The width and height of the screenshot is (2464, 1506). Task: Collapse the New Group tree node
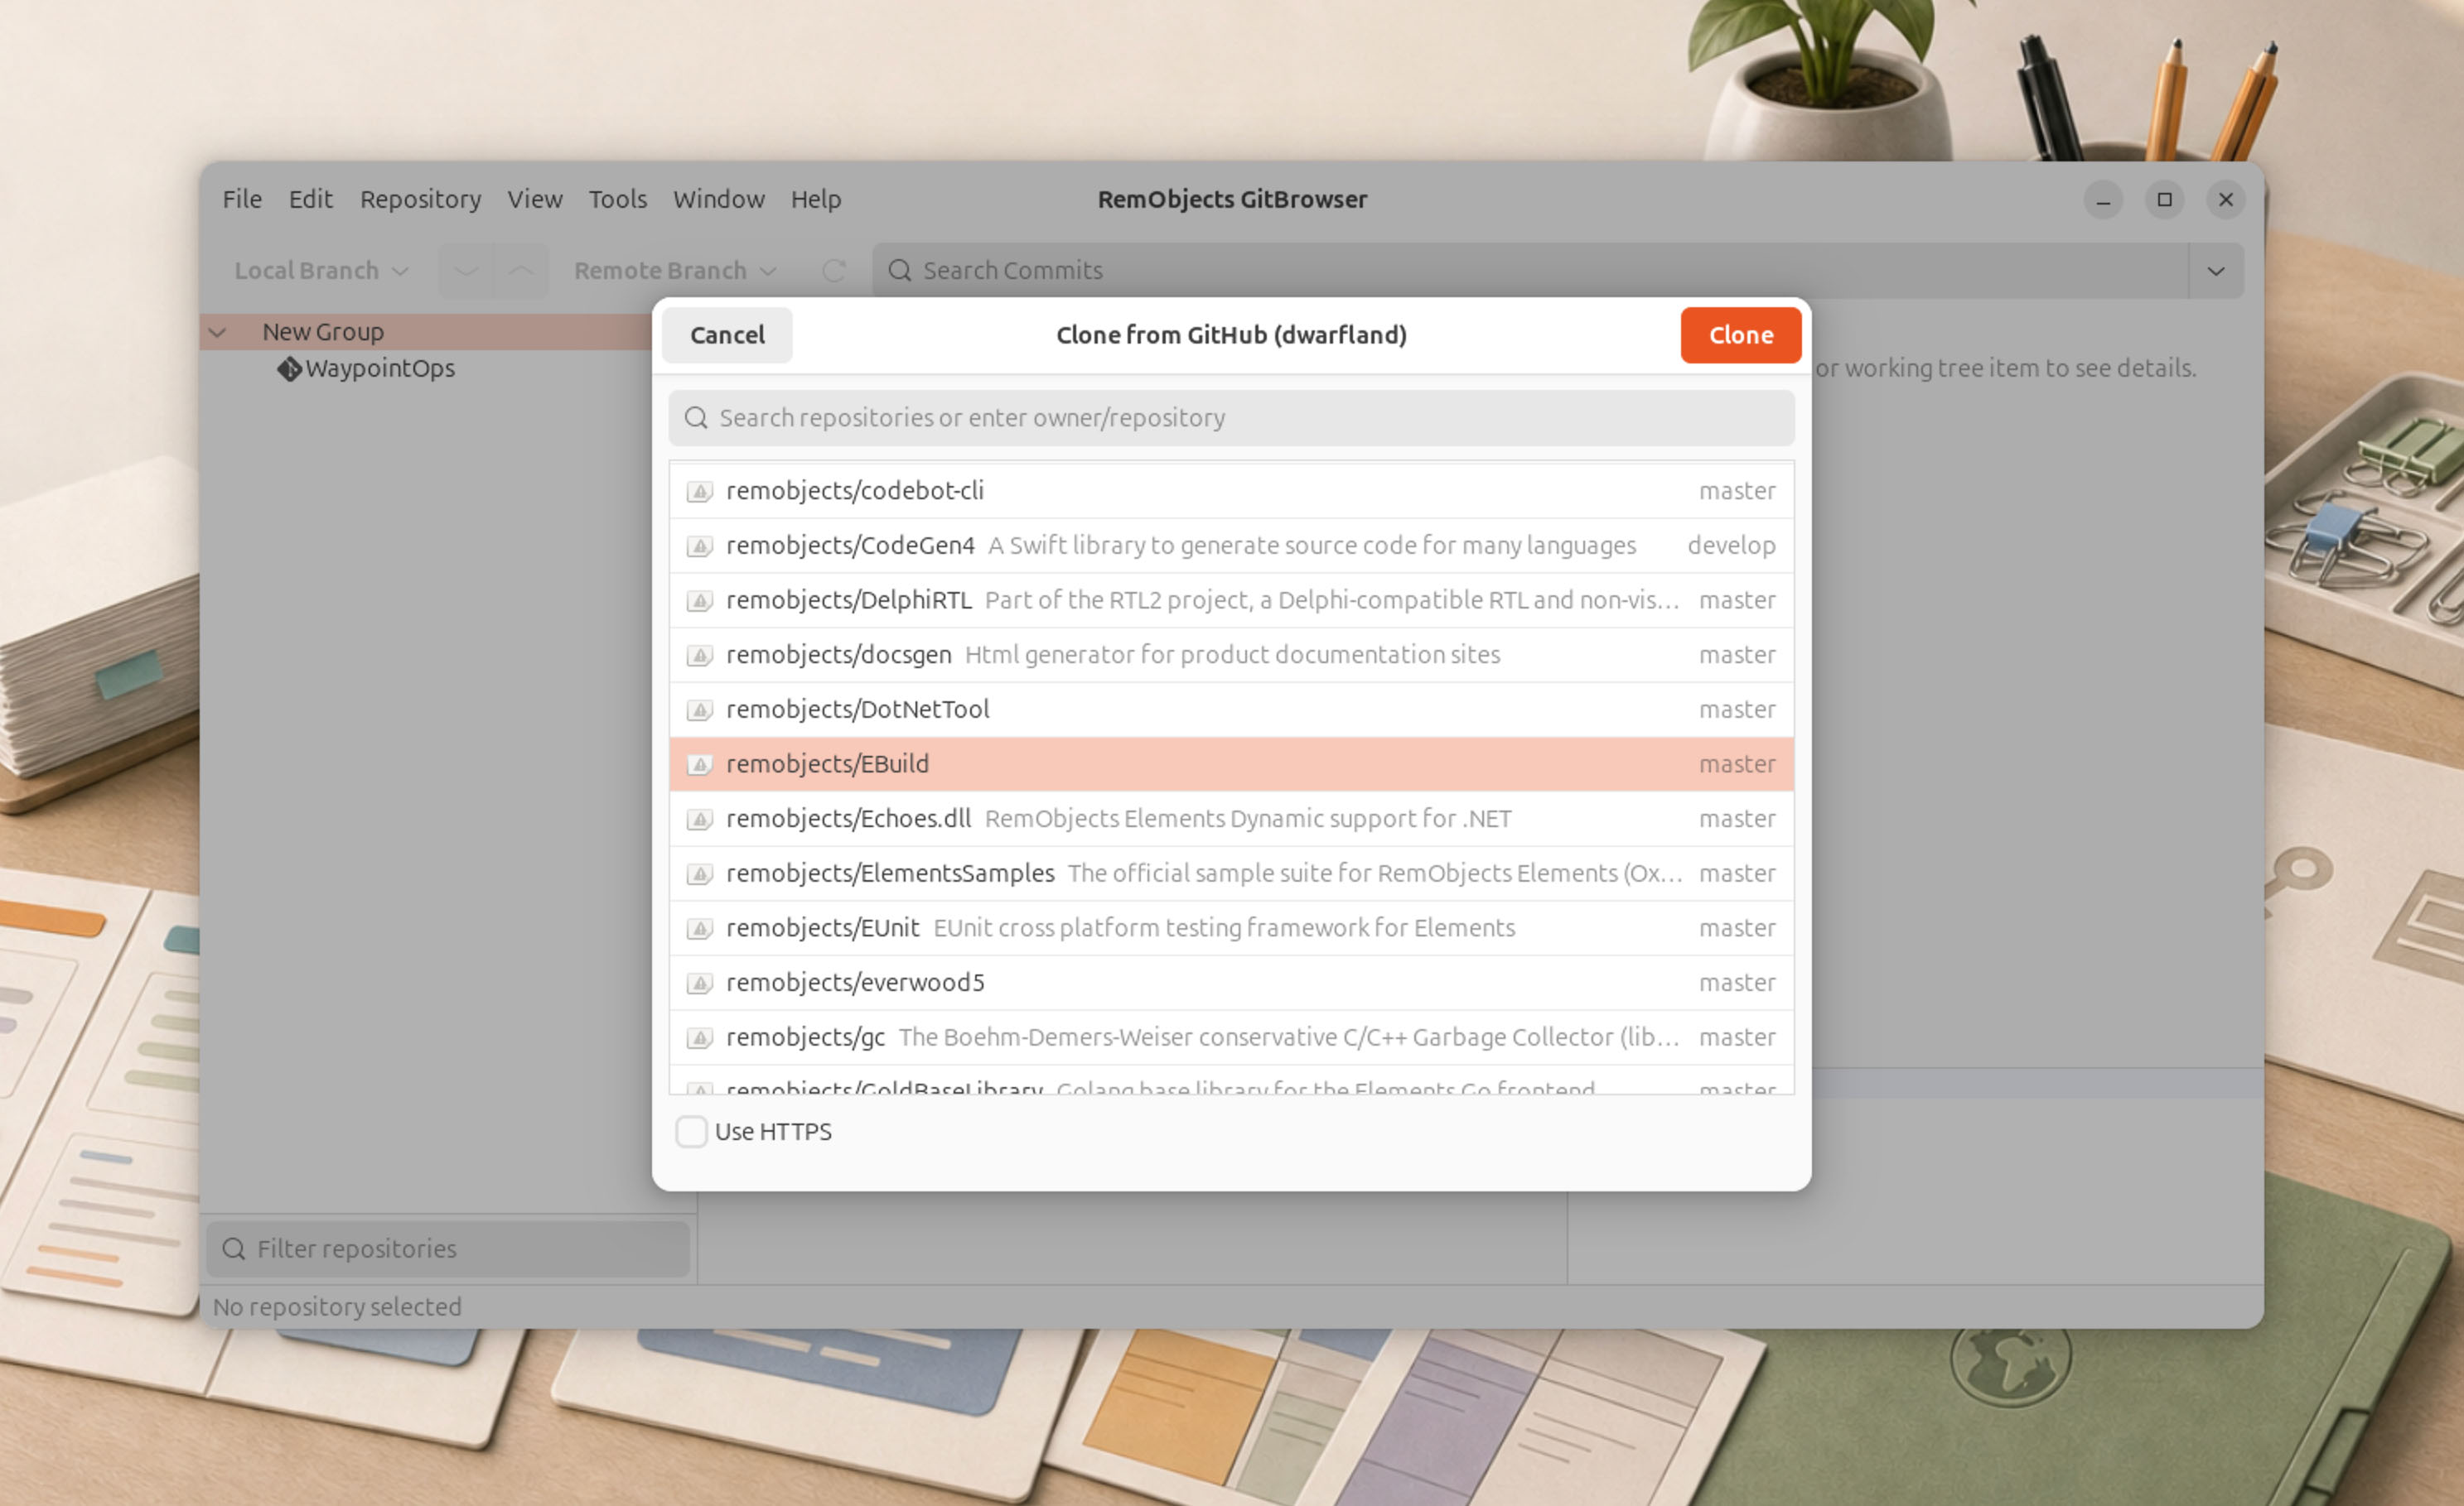point(217,332)
